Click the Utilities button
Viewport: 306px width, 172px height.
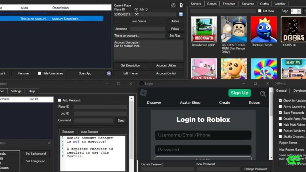click(175, 21)
